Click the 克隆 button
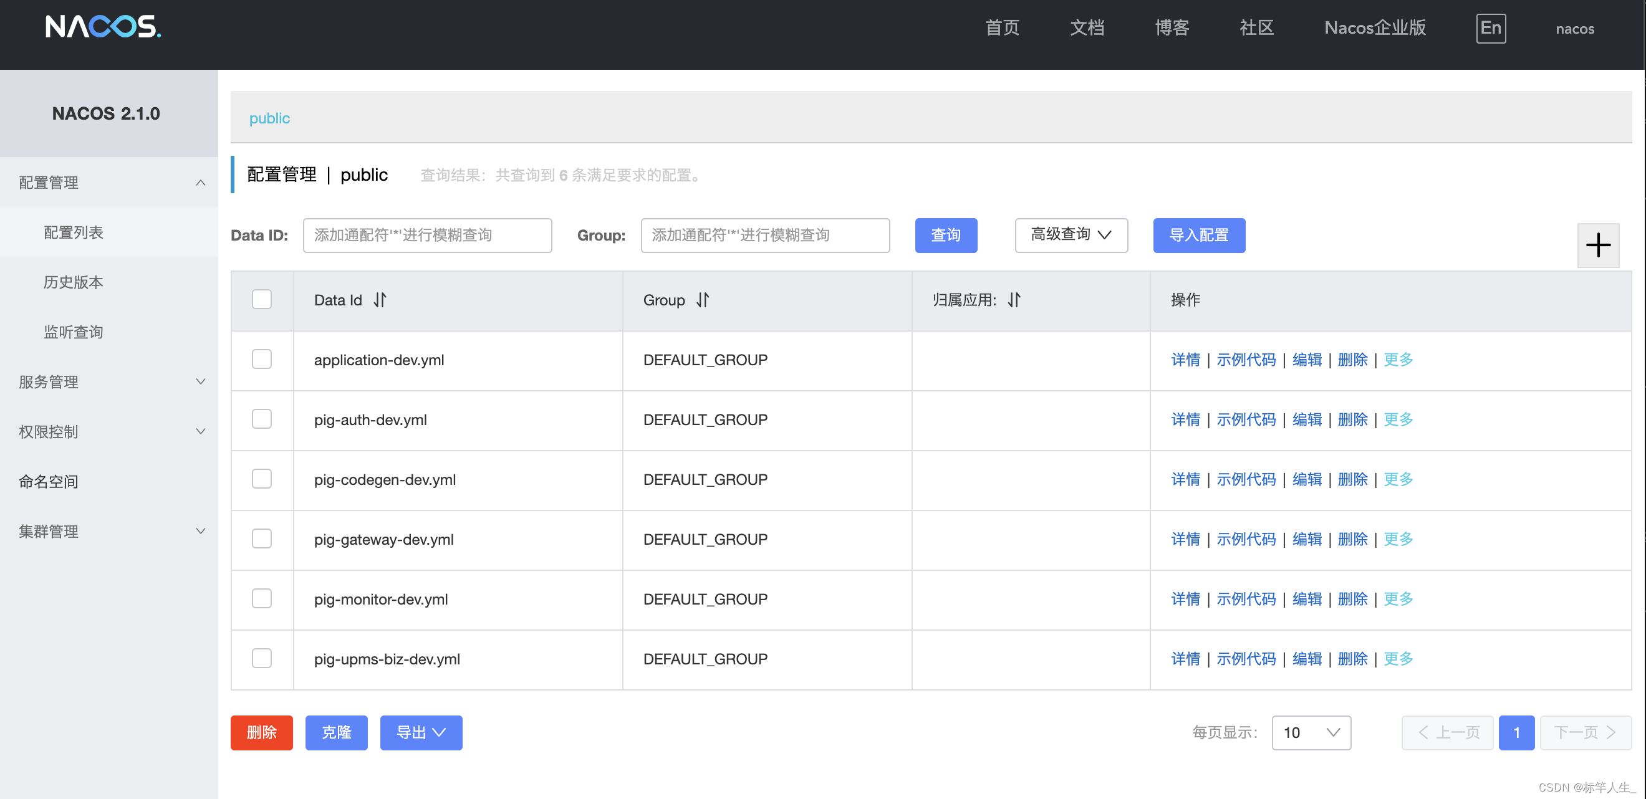The image size is (1646, 799). [336, 732]
